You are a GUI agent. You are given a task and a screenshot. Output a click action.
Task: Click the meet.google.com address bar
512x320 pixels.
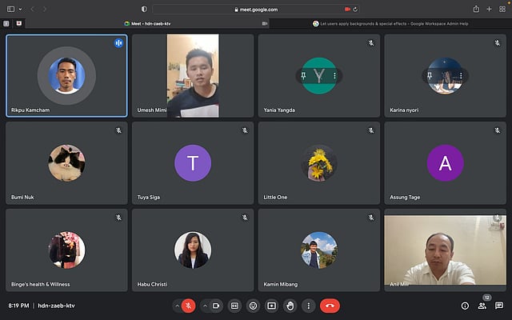coord(256,9)
